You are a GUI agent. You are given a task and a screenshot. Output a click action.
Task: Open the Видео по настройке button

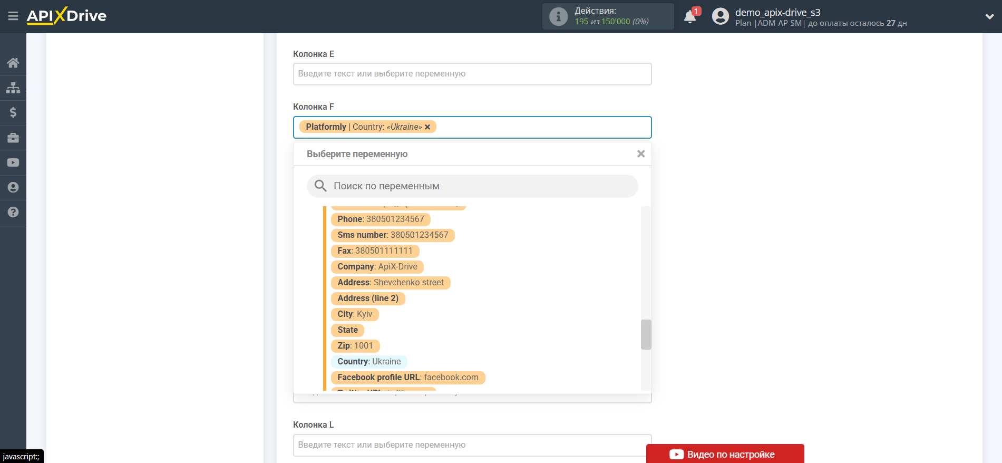coord(725,454)
